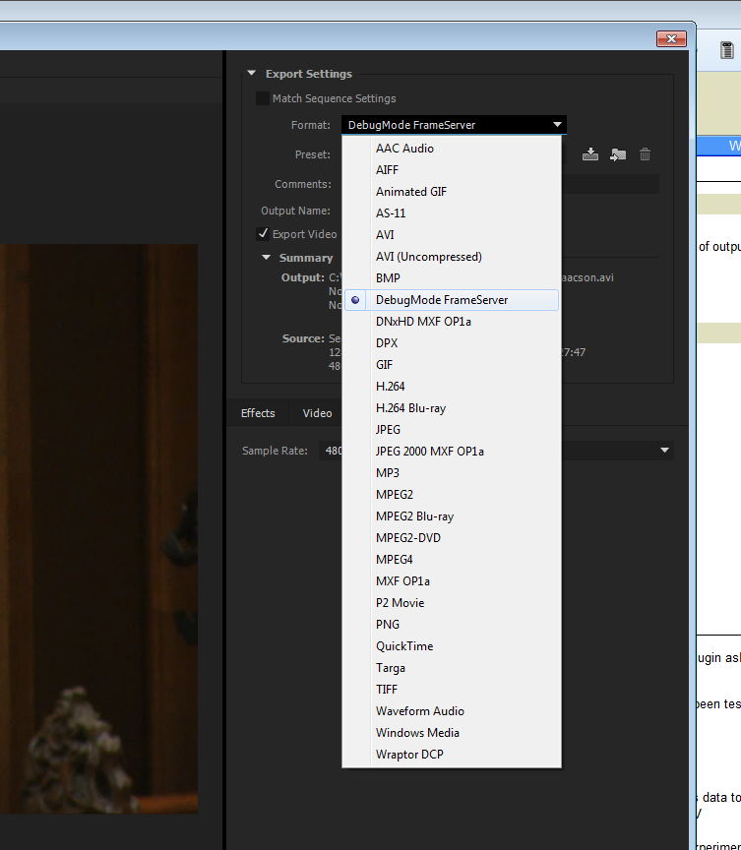Select Animated GIF format
741x850 pixels.
pyautogui.click(x=452, y=192)
